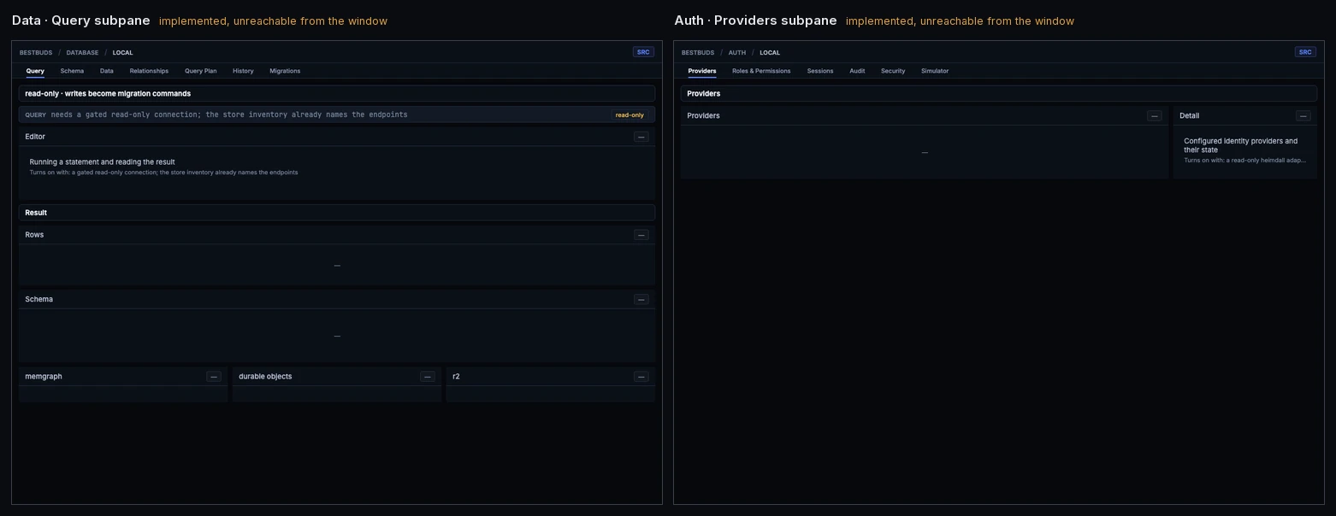Collapse the Schema result panel
This screenshot has height=516, width=1336.
tap(641, 299)
